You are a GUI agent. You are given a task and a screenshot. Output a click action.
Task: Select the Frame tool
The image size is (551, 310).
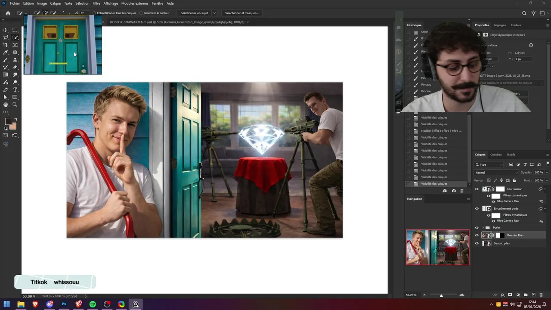click(15, 45)
